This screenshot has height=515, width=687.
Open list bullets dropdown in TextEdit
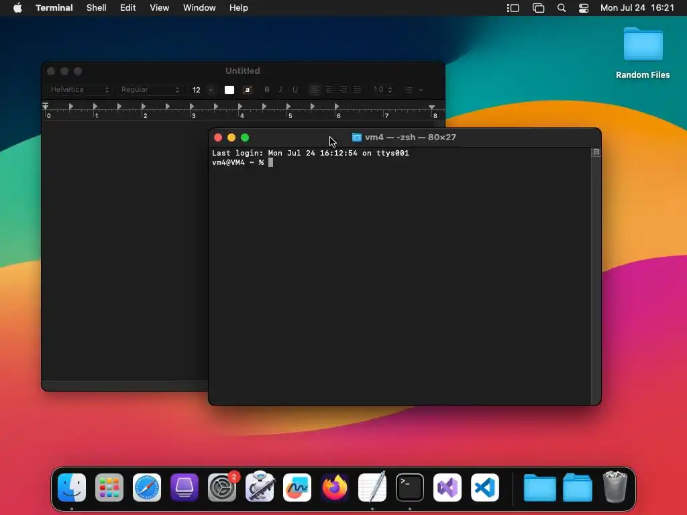coord(413,90)
